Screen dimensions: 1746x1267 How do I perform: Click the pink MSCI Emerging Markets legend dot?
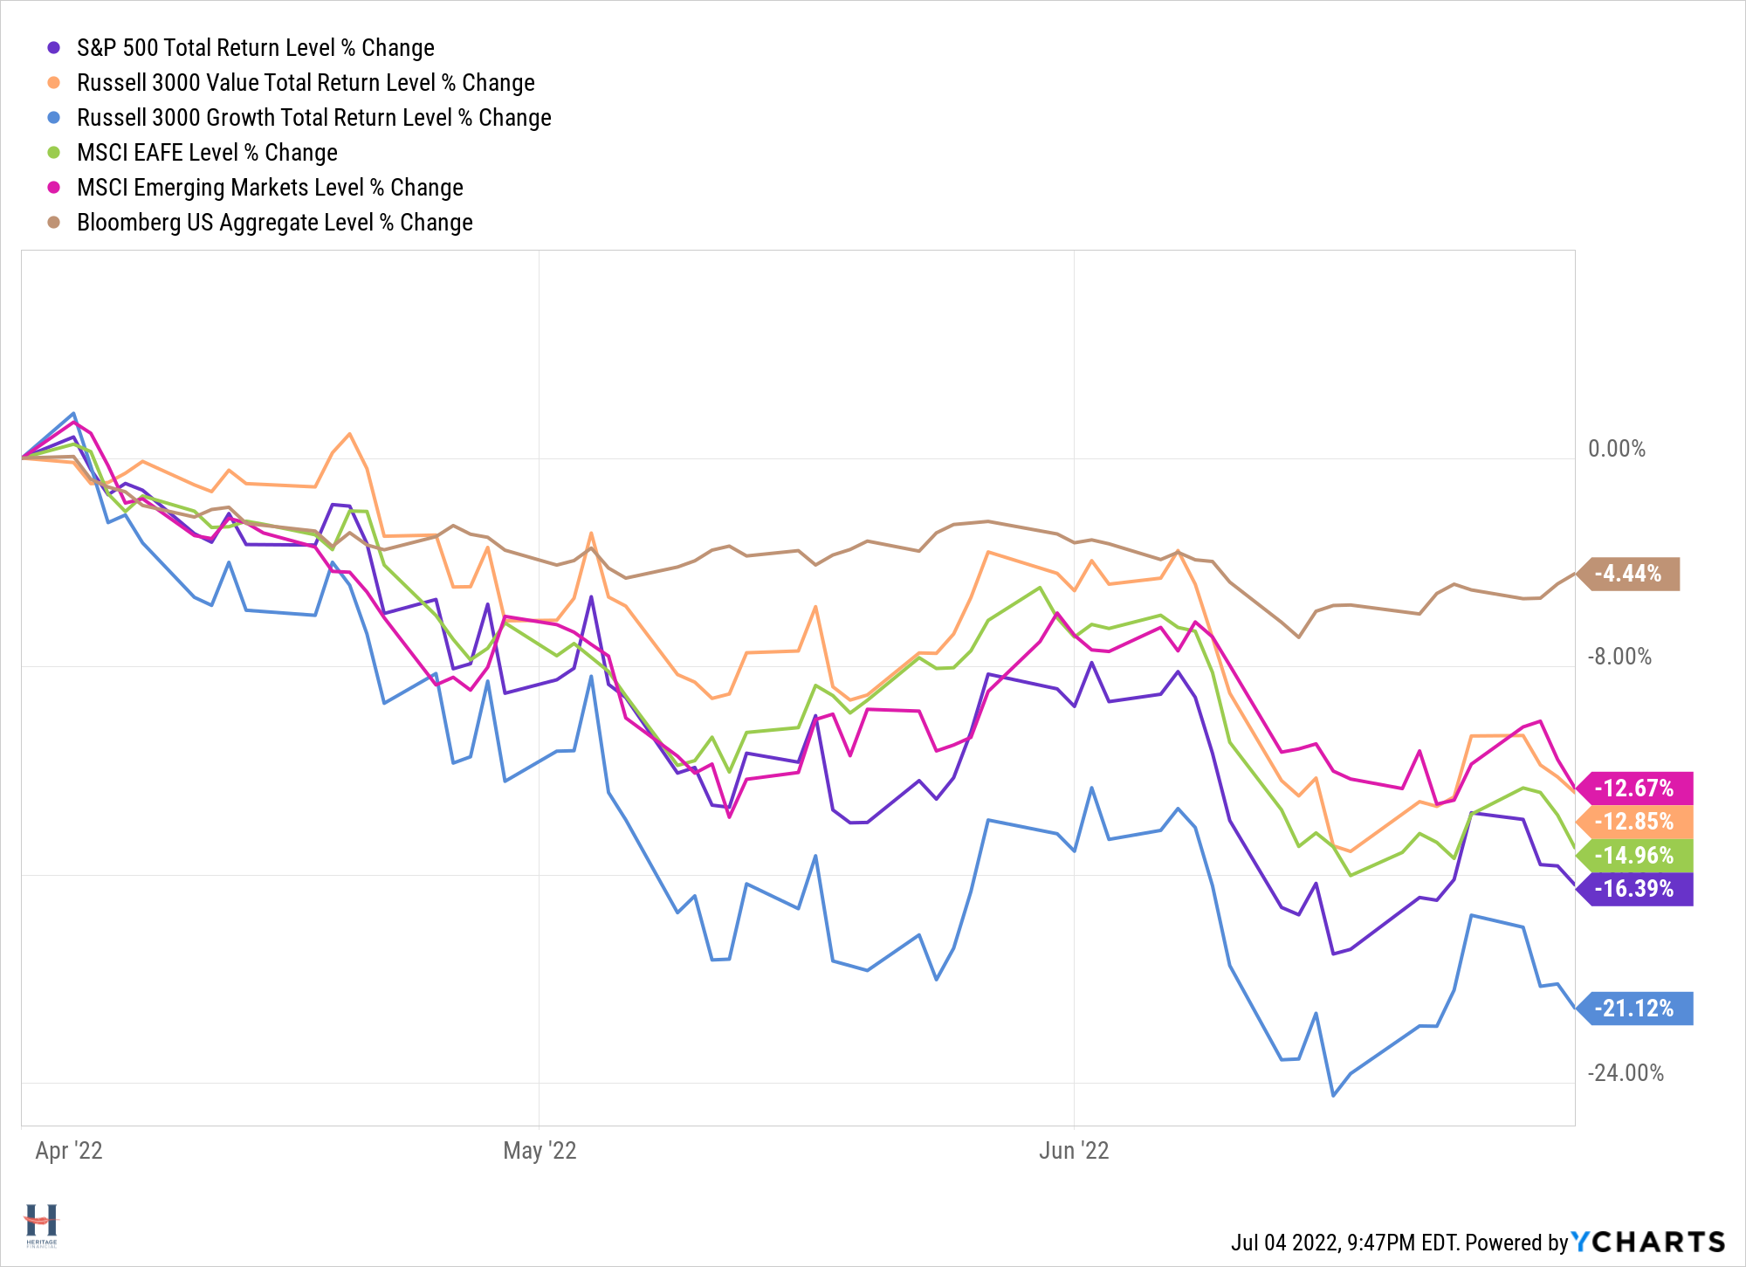(54, 188)
